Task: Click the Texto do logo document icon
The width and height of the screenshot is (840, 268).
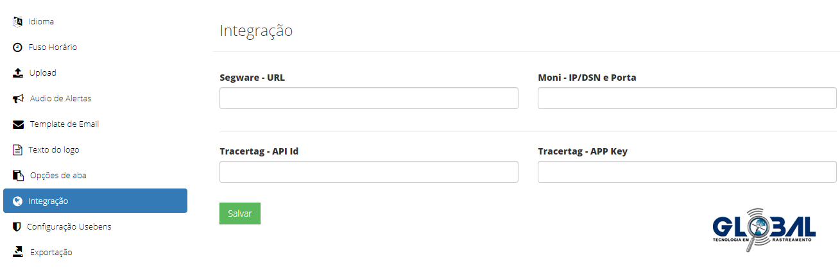Action: 18,150
